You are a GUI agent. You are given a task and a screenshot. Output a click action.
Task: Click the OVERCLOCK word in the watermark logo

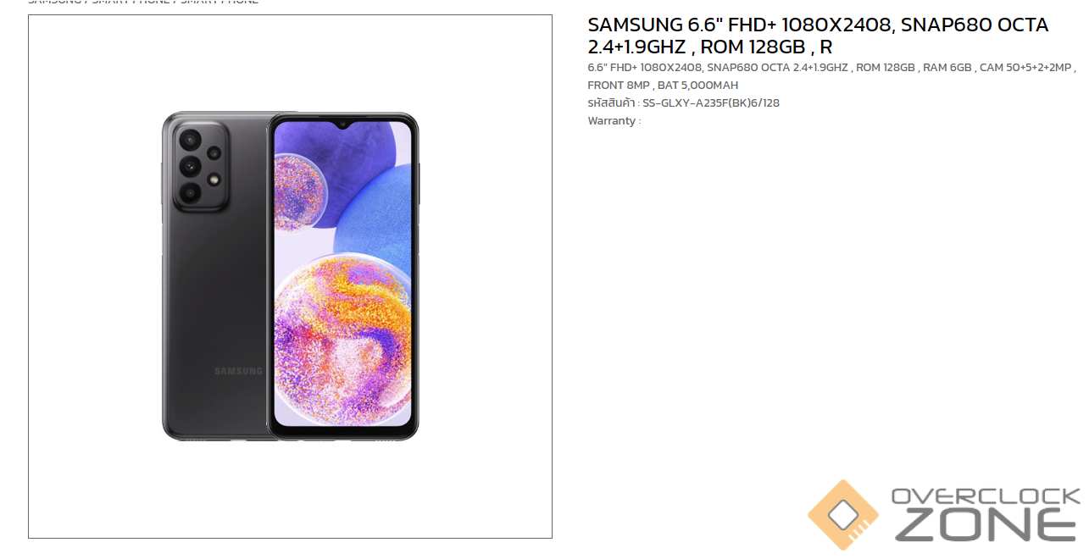tap(986, 495)
